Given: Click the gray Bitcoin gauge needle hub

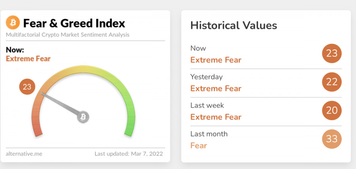Looking at the screenshot, I should coord(83,116).
